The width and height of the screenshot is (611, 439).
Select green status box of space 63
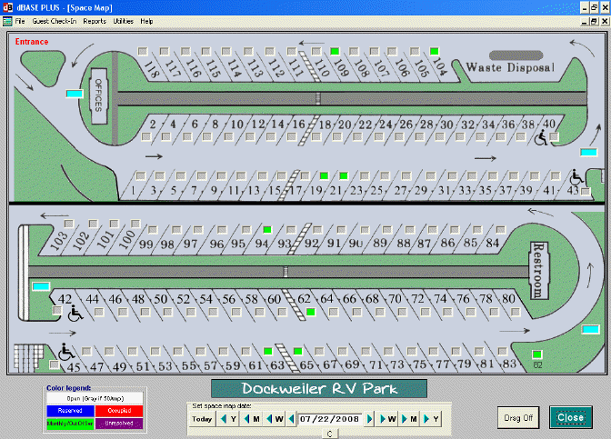click(x=267, y=352)
